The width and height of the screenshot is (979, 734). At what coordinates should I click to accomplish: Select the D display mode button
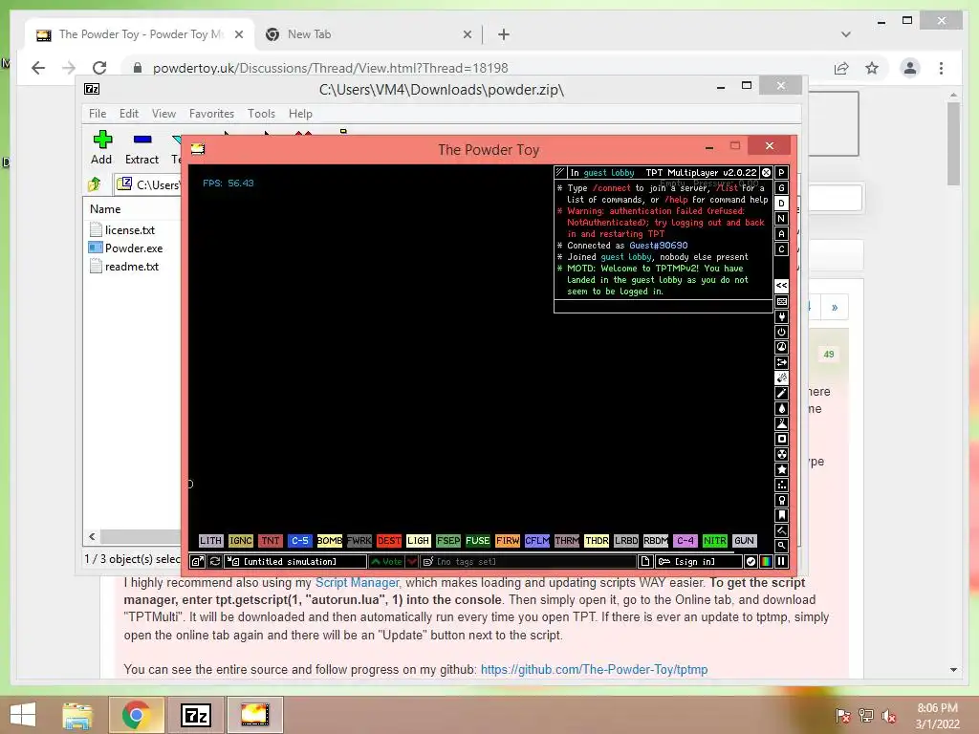click(781, 204)
